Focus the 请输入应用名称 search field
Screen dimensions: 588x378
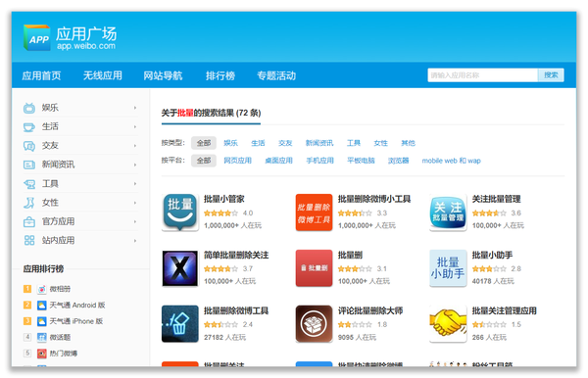click(x=482, y=75)
